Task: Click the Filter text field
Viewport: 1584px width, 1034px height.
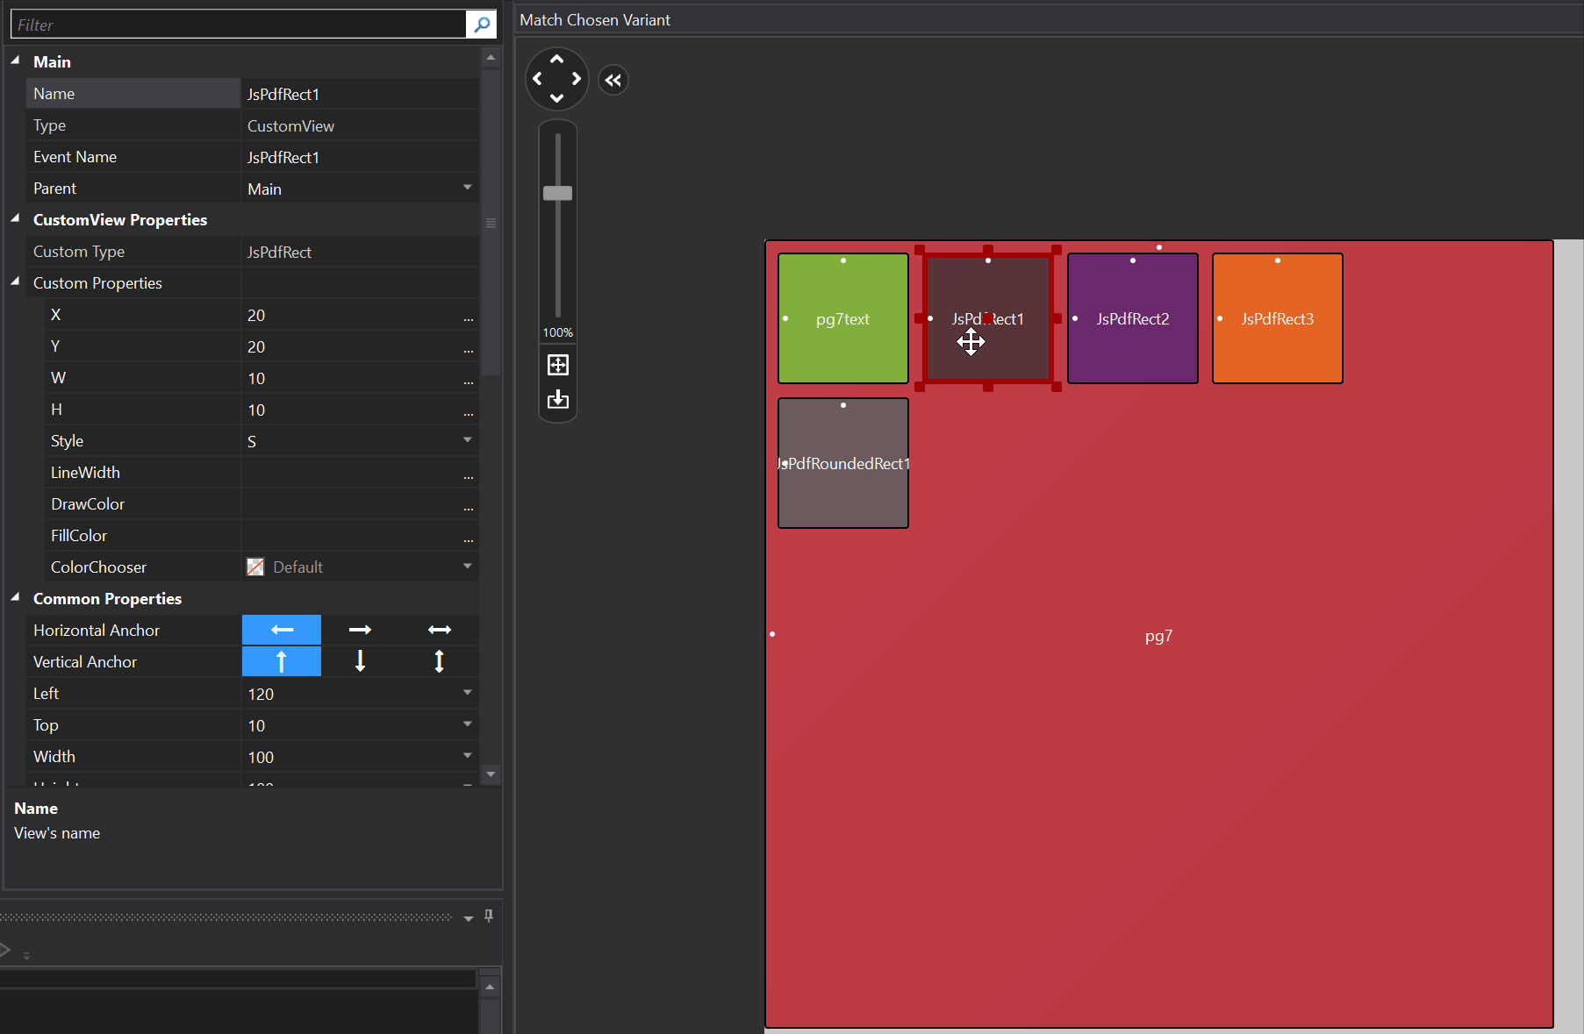Action: pyautogui.click(x=239, y=25)
